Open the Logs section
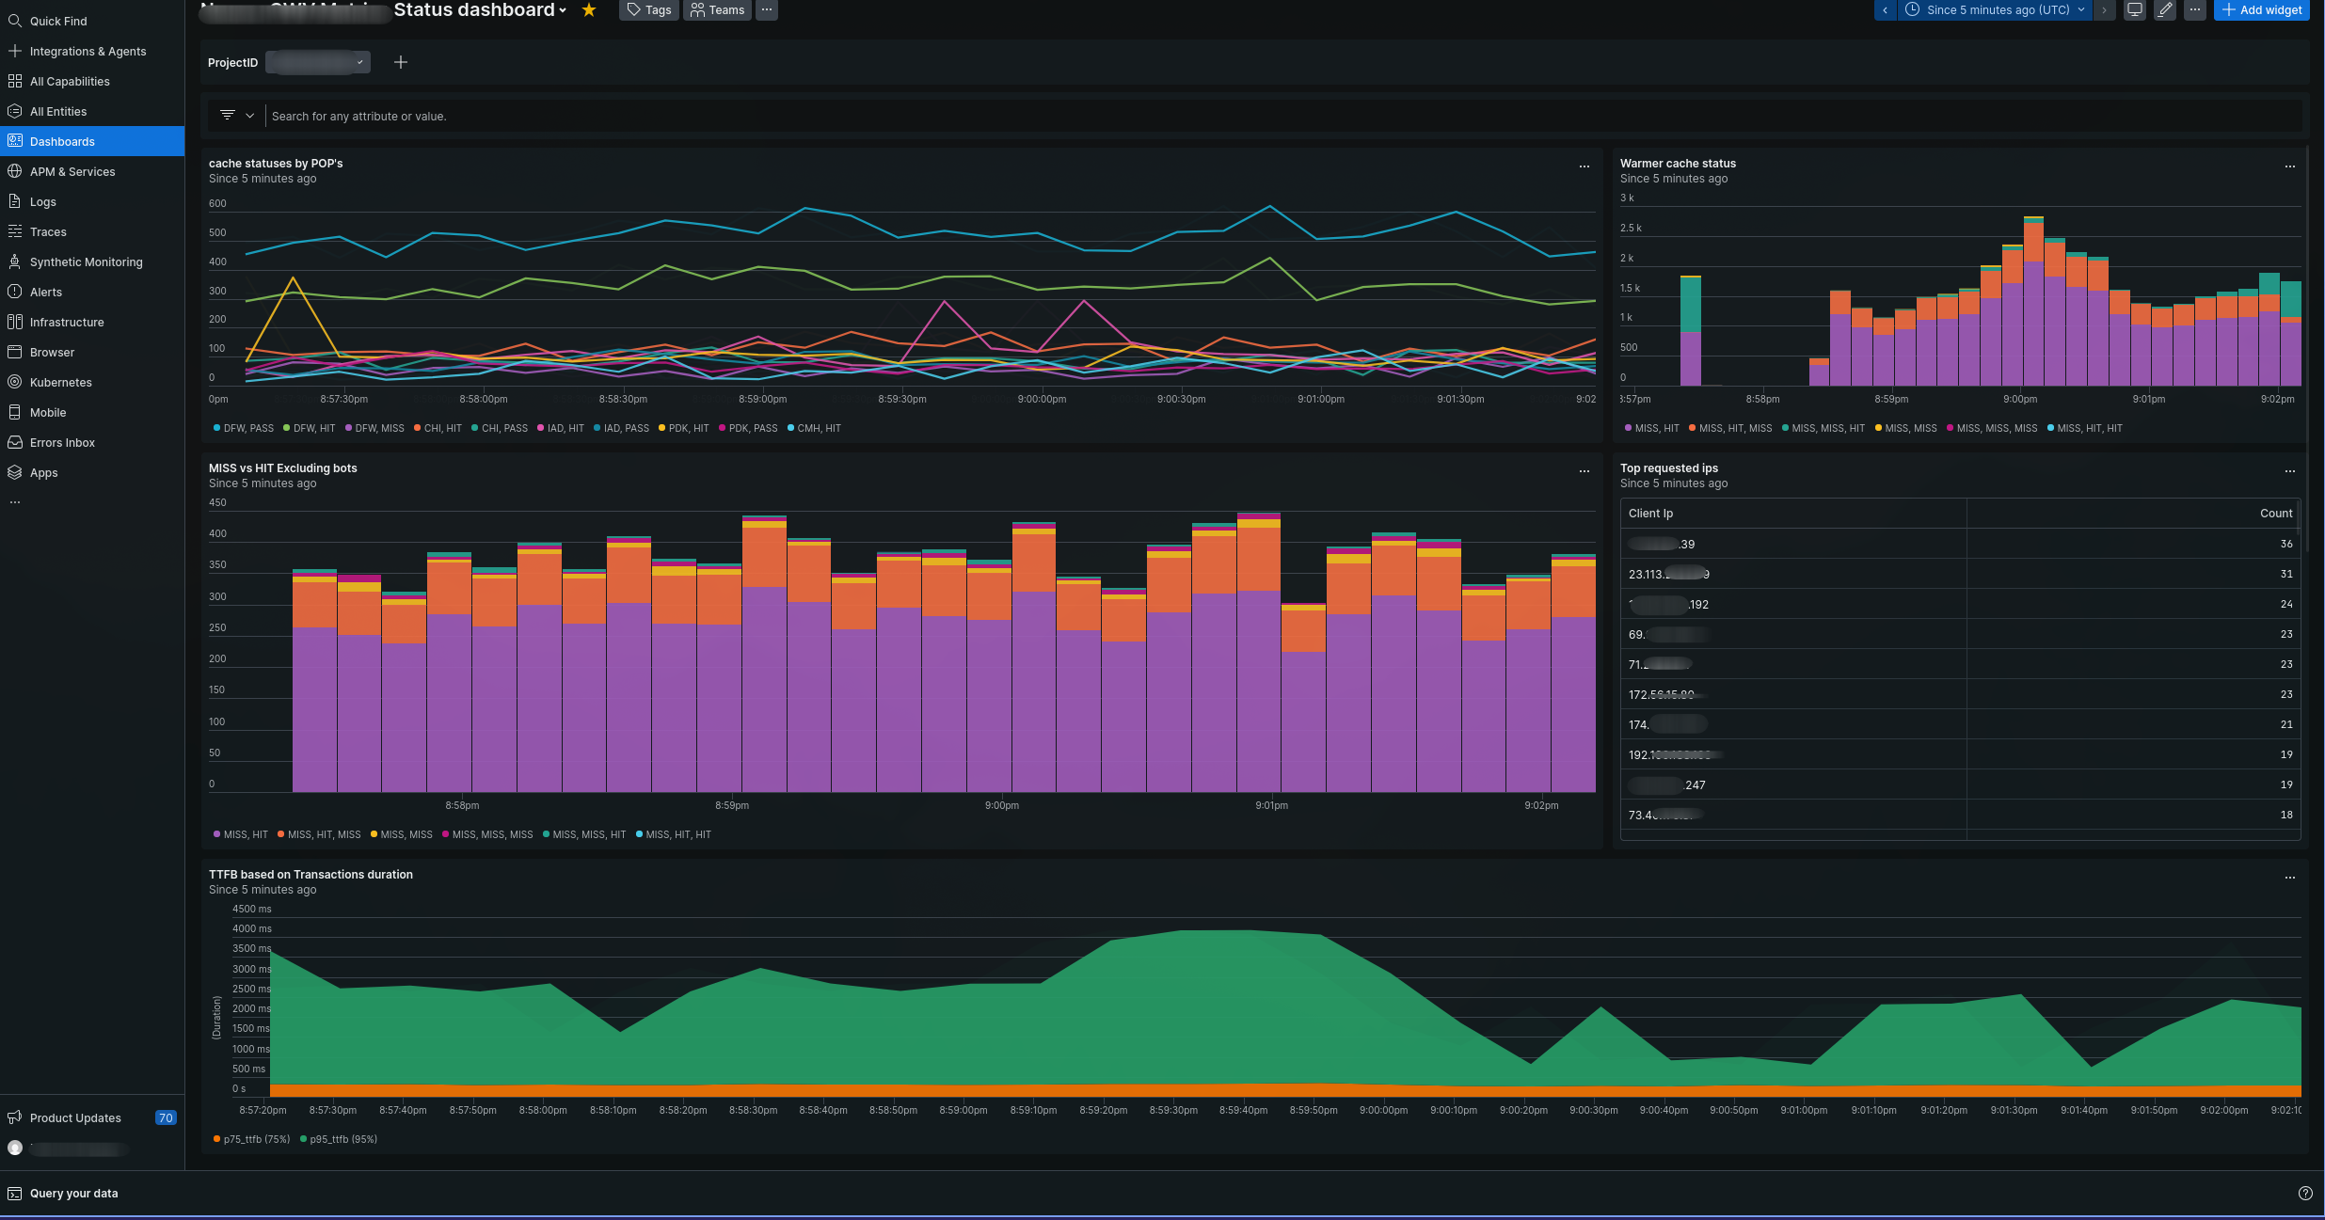Image resolution: width=2325 pixels, height=1220 pixels. click(42, 201)
